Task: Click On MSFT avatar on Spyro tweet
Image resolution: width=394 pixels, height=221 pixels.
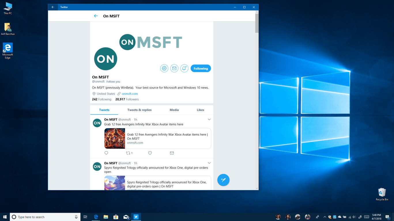Action: (97, 167)
